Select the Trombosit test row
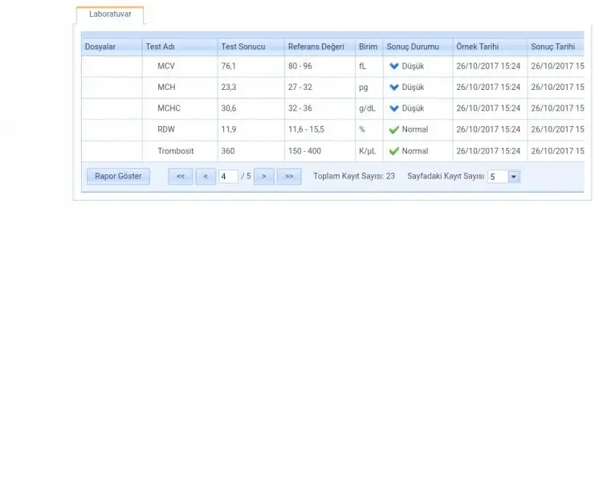This screenshot has width=599, height=482. pyautogui.click(x=175, y=151)
